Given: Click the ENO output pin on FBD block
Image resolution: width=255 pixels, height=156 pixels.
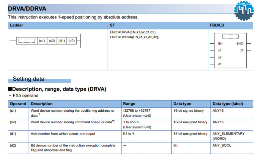Looking at the screenshot, I should pyautogui.click(x=240, y=43).
